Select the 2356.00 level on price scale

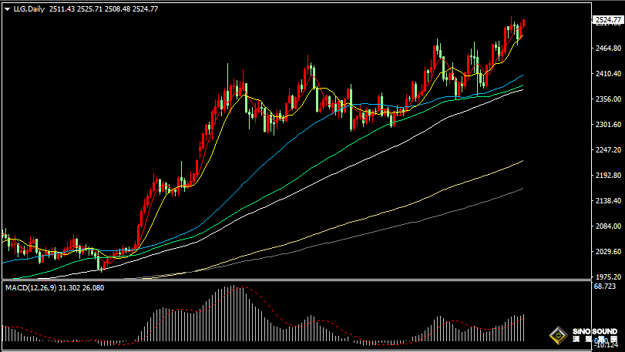click(607, 99)
